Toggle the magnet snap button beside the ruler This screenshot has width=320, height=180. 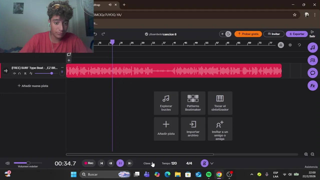pos(281,45)
